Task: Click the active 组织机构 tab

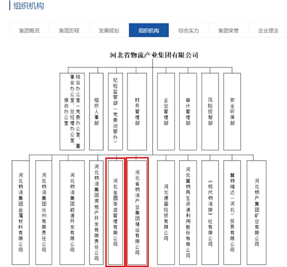Action: 149,30
